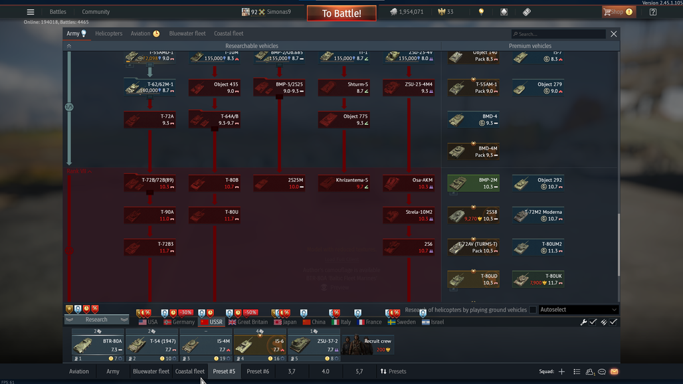Image resolution: width=683 pixels, height=384 pixels.
Task: Switch to the Helicopters tab
Action: (x=109, y=33)
